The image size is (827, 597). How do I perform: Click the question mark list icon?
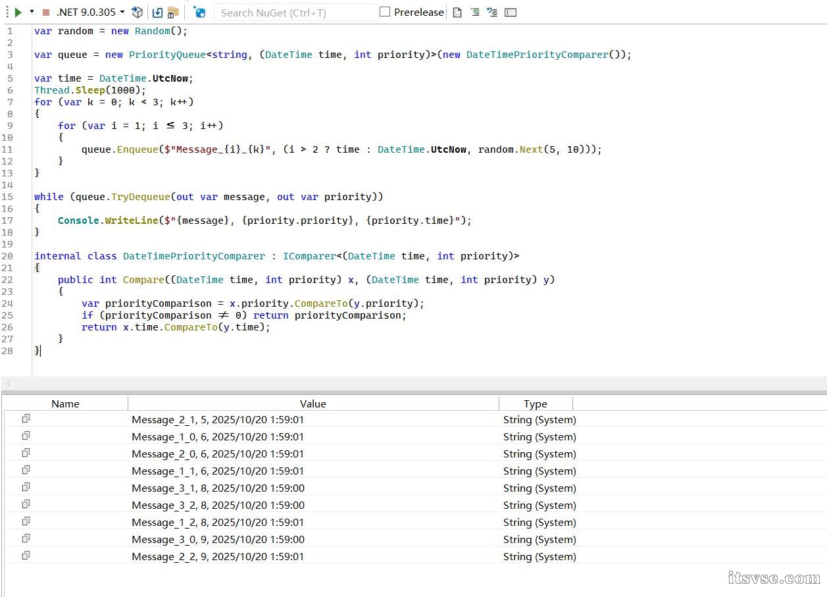click(491, 12)
